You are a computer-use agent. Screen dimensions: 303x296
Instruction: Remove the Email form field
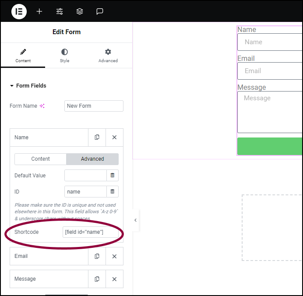pyautogui.click(x=114, y=256)
